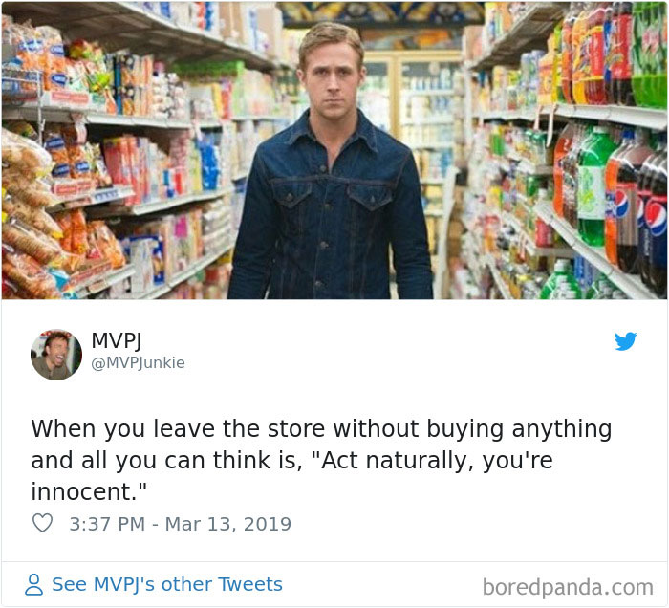Open MVPJ's profile avatar picture
The height and width of the screenshot is (608, 669).
pos(56,354)
